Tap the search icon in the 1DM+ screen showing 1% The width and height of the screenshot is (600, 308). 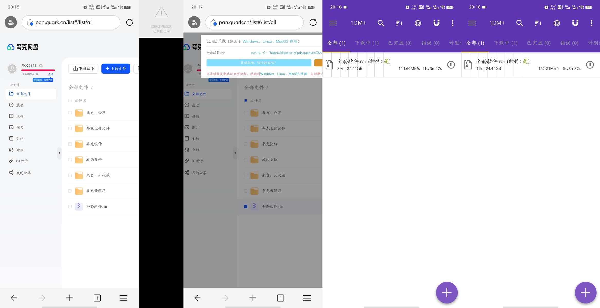520,23
